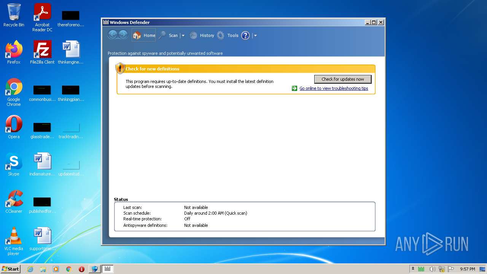The image size is (487, 274).
Task: Select the indiamature Word document icon
Action: [x=42, y=164]
